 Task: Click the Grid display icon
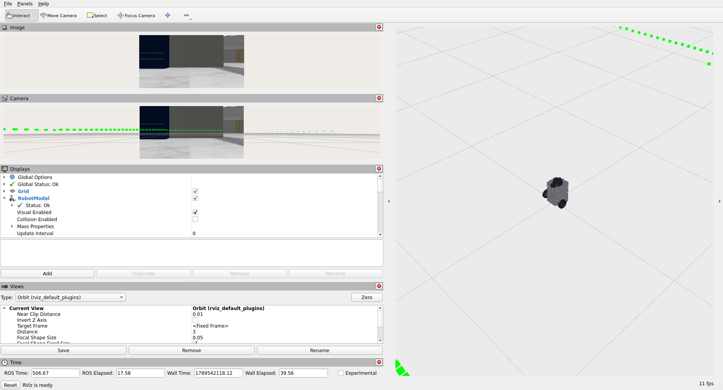point(12,191)
